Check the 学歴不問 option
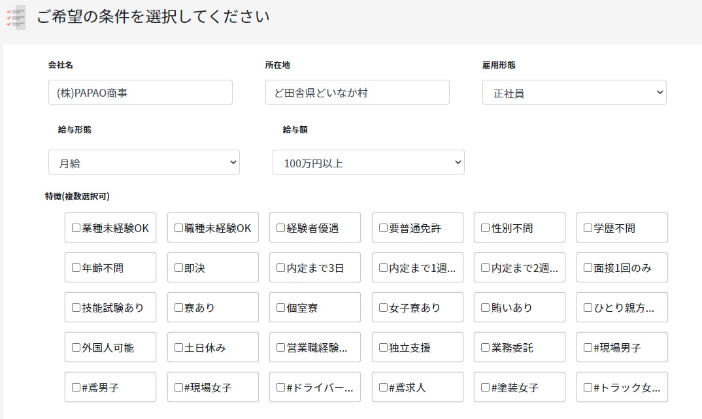This screenshot has width=702, height=419. pyautogui.click(x=588, y=228)
